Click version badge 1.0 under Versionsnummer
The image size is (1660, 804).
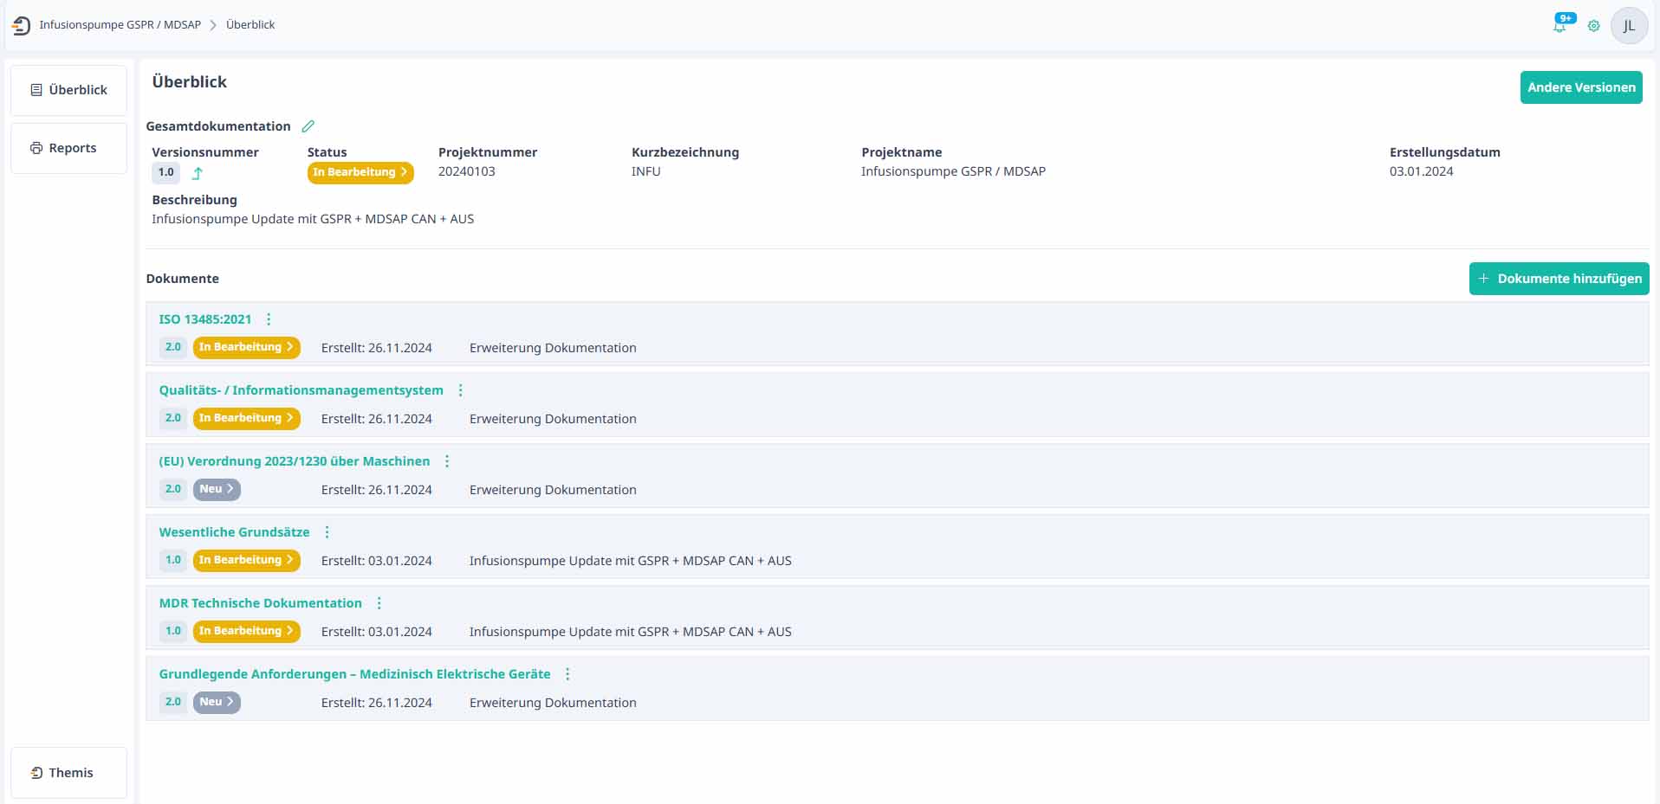pos(165,172)
